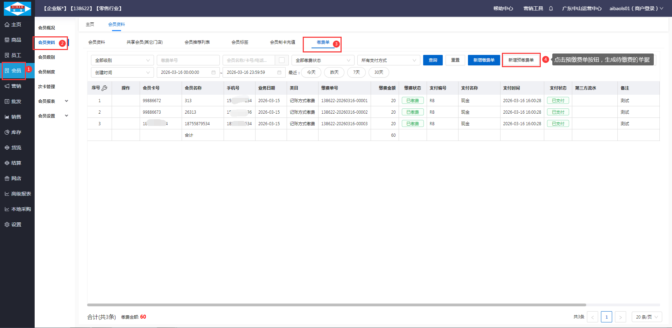Click the 查询 search button
The width and height of the screenshot is (672, 328).
click(433, 60)
